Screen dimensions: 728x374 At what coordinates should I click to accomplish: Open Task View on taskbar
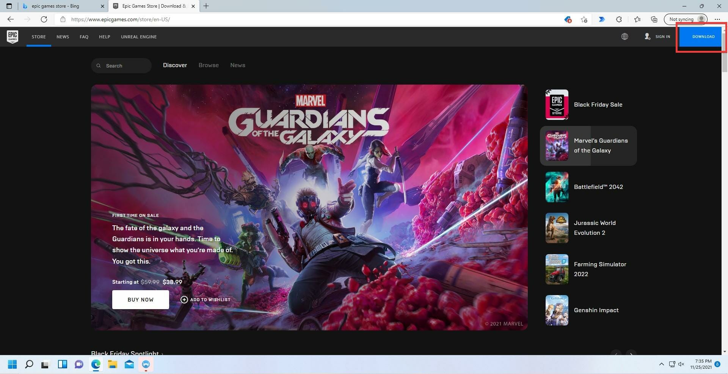tap(45, 365)
